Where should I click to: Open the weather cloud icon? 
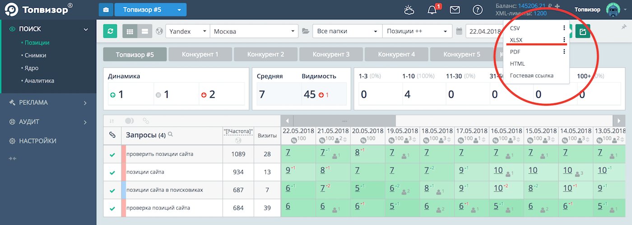pyautogui.click(x=409, y=9)
